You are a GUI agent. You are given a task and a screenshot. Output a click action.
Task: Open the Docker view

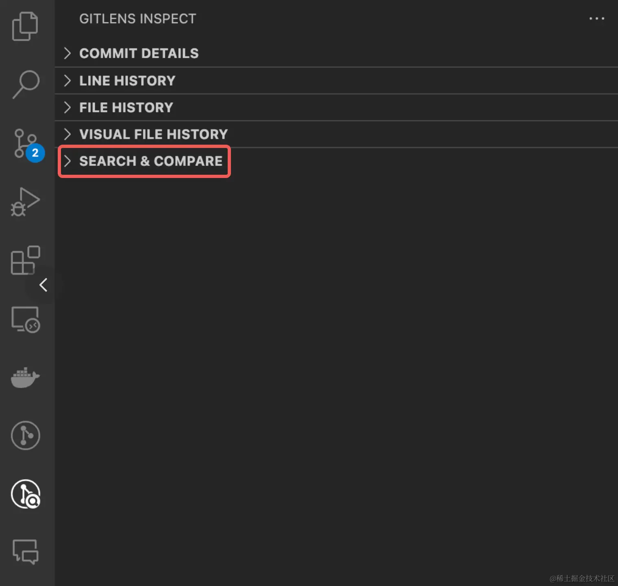(25, 378)
